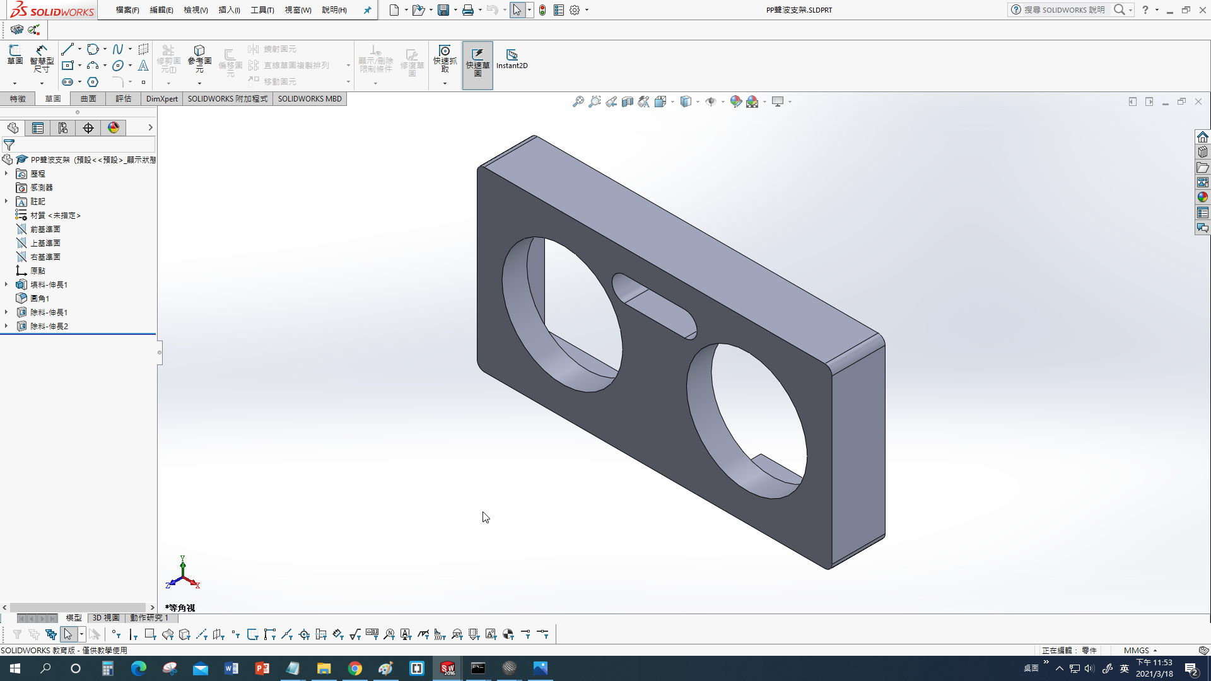Image resolution: width=1211 pixels, height=681 pixels.
Task: Click the Zoom to Area icon
Action: pyautogui.click(x=594, y=102)
